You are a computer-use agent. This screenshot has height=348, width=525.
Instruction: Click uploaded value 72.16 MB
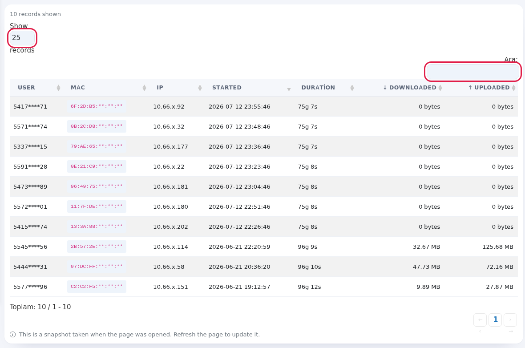[x=500, y=267]
